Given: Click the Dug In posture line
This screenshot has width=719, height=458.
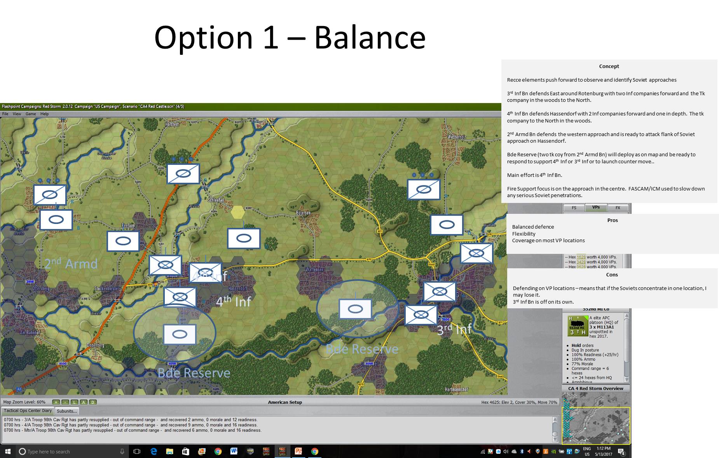Looking at the screenshot, I should coord(585,350).
